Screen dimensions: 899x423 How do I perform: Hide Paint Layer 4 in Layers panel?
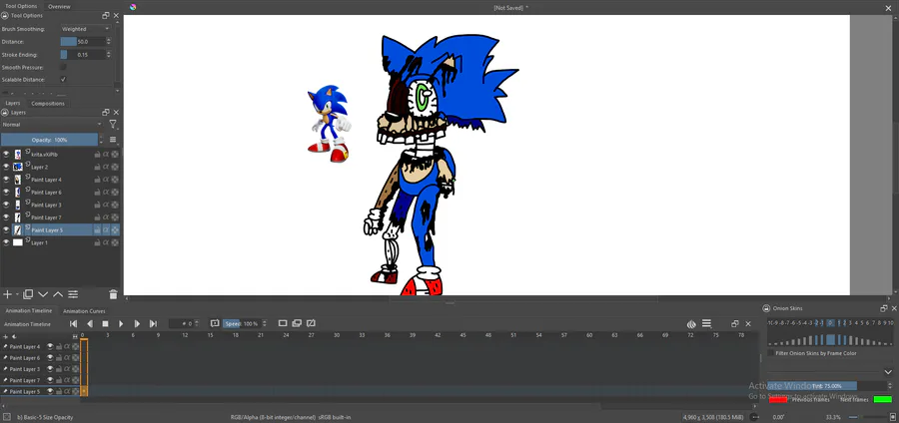click(x=6, y=180)
